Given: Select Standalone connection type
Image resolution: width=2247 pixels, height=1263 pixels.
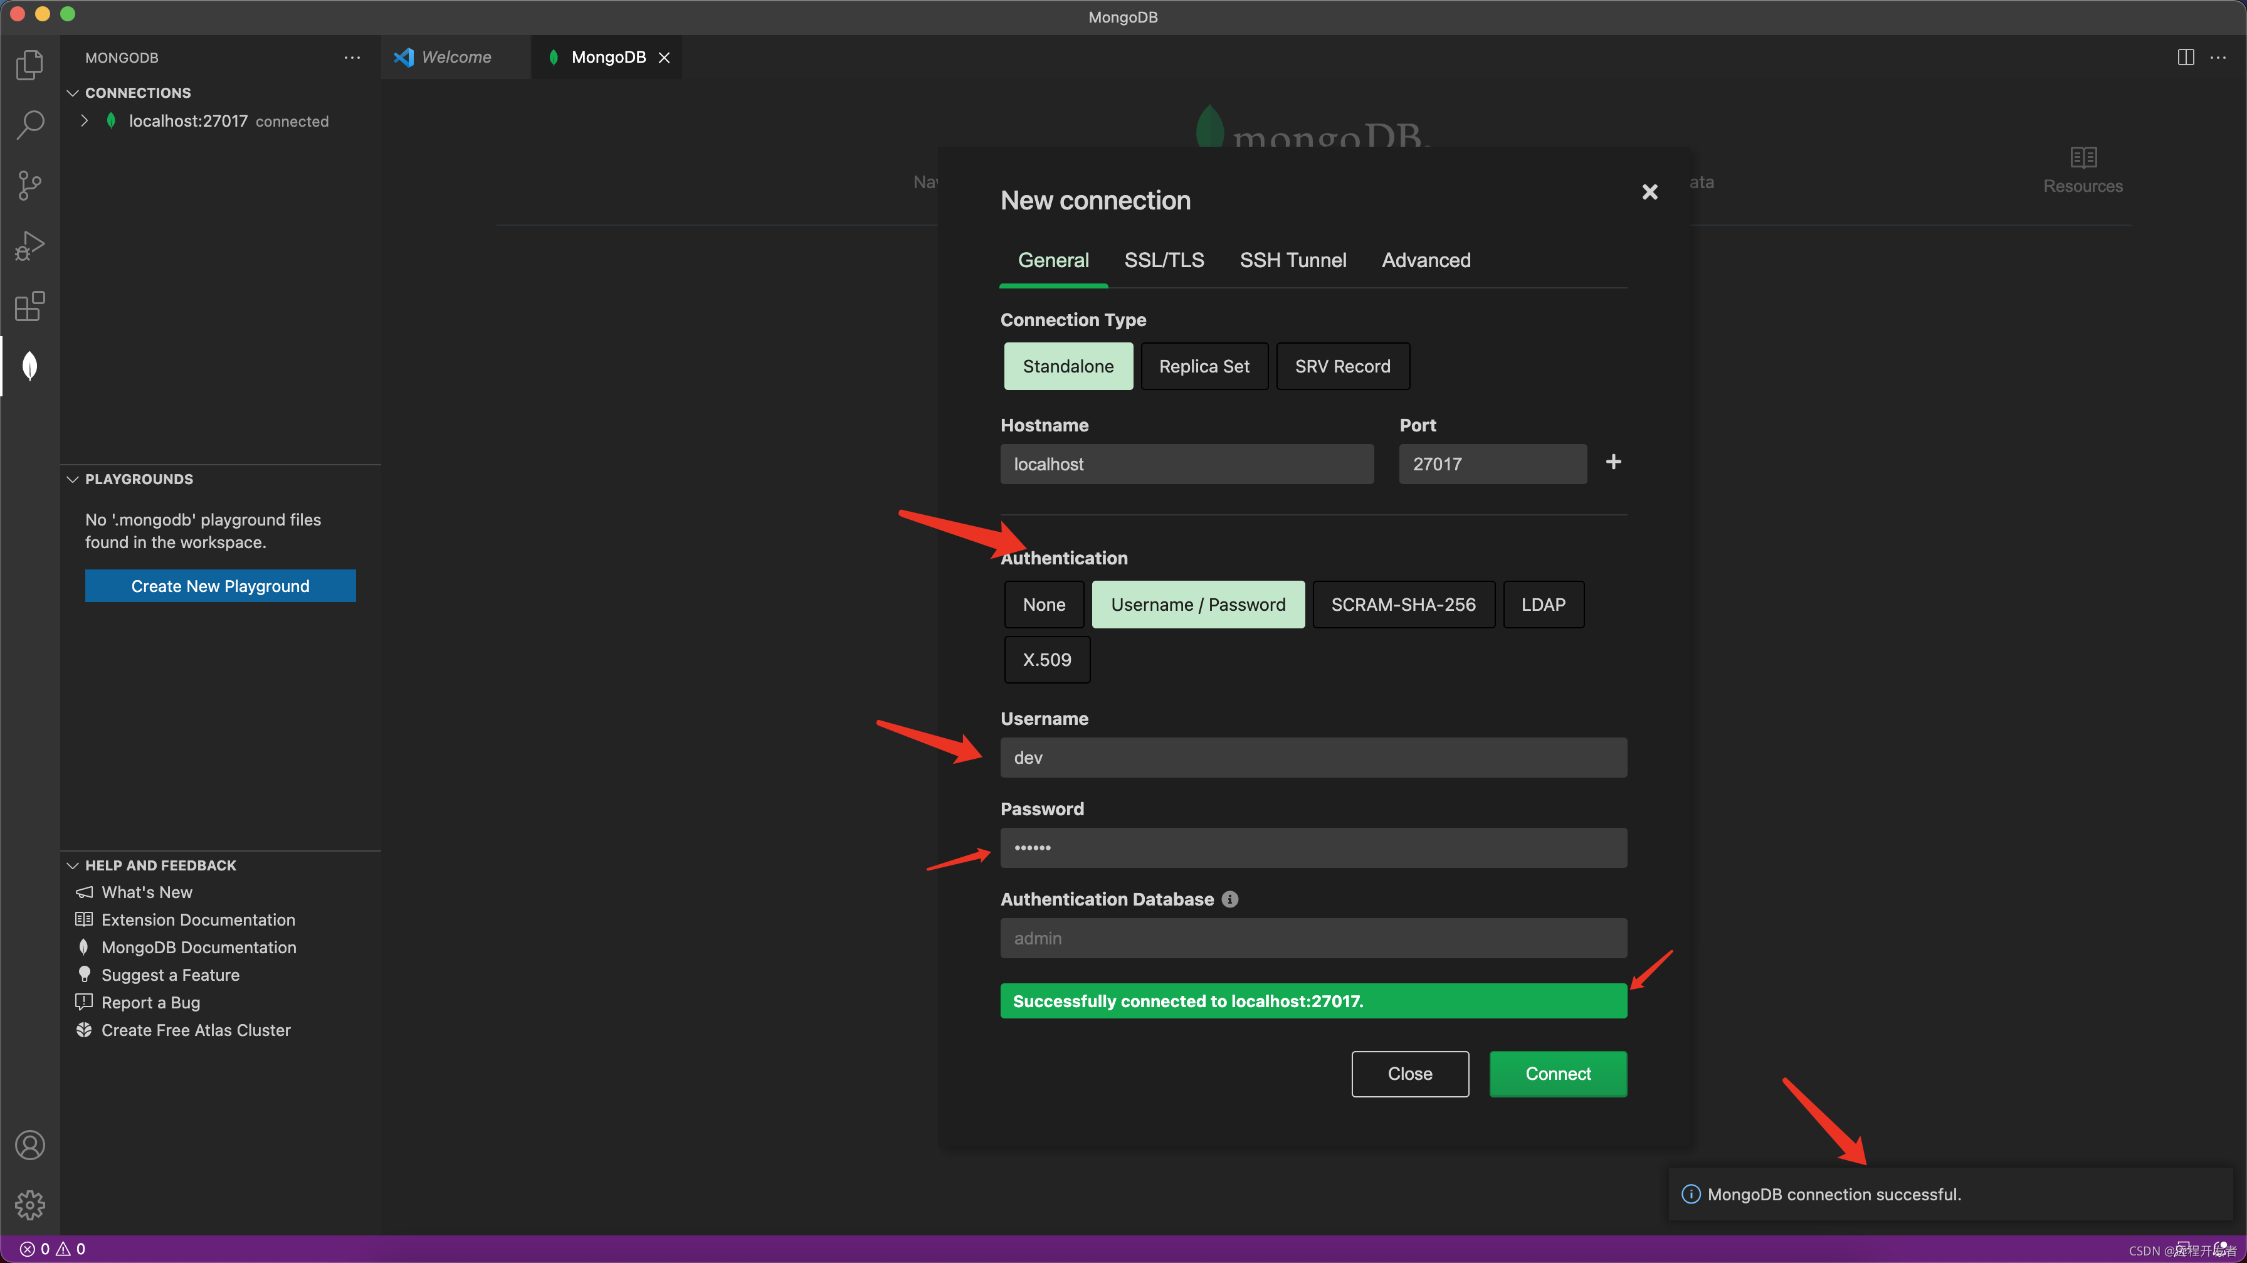Looking at the screenshot, I should [x=1068, y=366].
